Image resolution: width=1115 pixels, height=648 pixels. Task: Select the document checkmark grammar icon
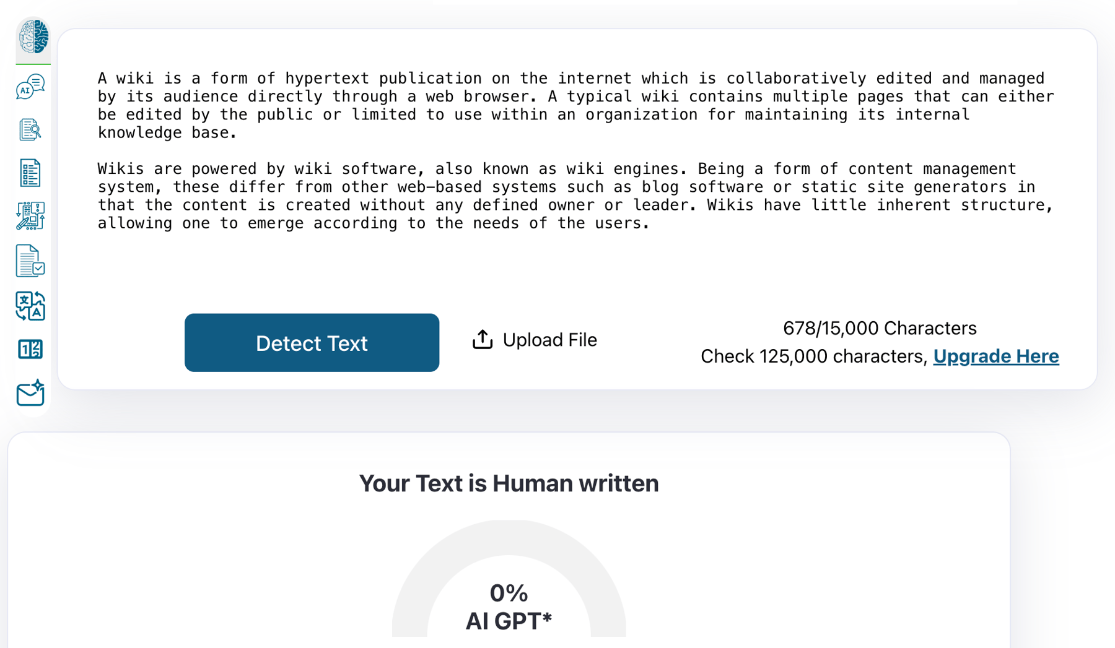(x=30, y=261)
